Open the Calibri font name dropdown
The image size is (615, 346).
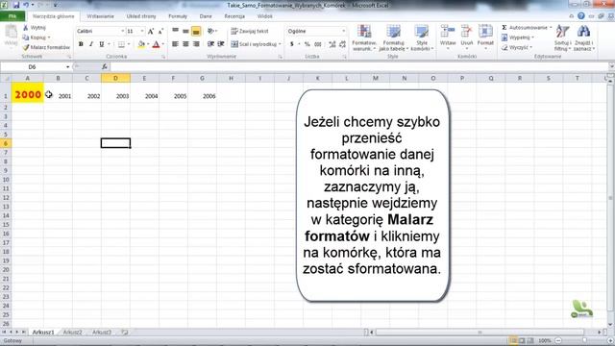coord(123,31)
